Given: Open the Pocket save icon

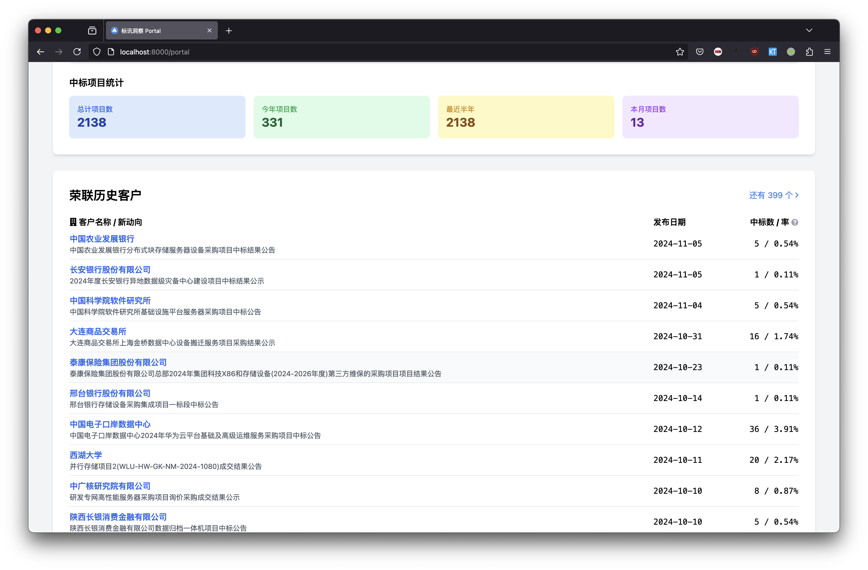Looking at the screenshot, I should (699, 52).
